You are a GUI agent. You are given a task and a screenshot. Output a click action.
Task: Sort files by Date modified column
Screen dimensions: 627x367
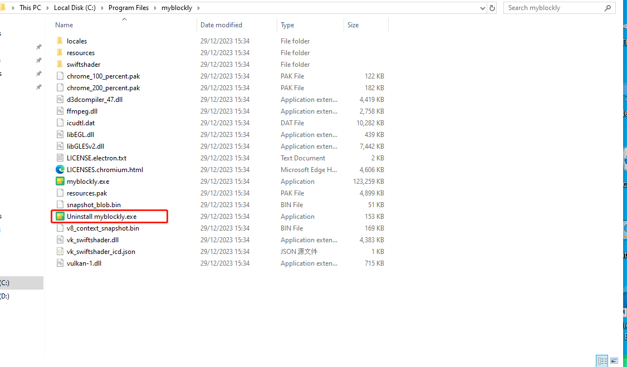coord(221,25)
